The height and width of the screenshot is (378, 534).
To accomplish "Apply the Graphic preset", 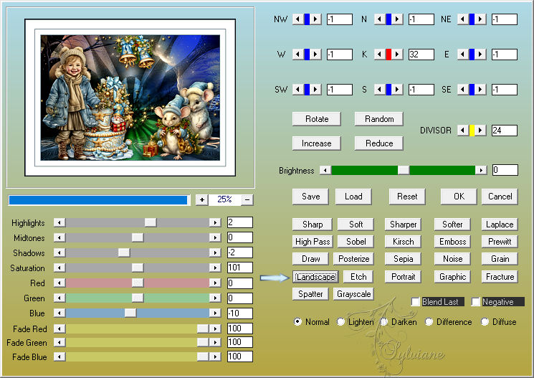I will pyautogui.click(x=452, y=277).
